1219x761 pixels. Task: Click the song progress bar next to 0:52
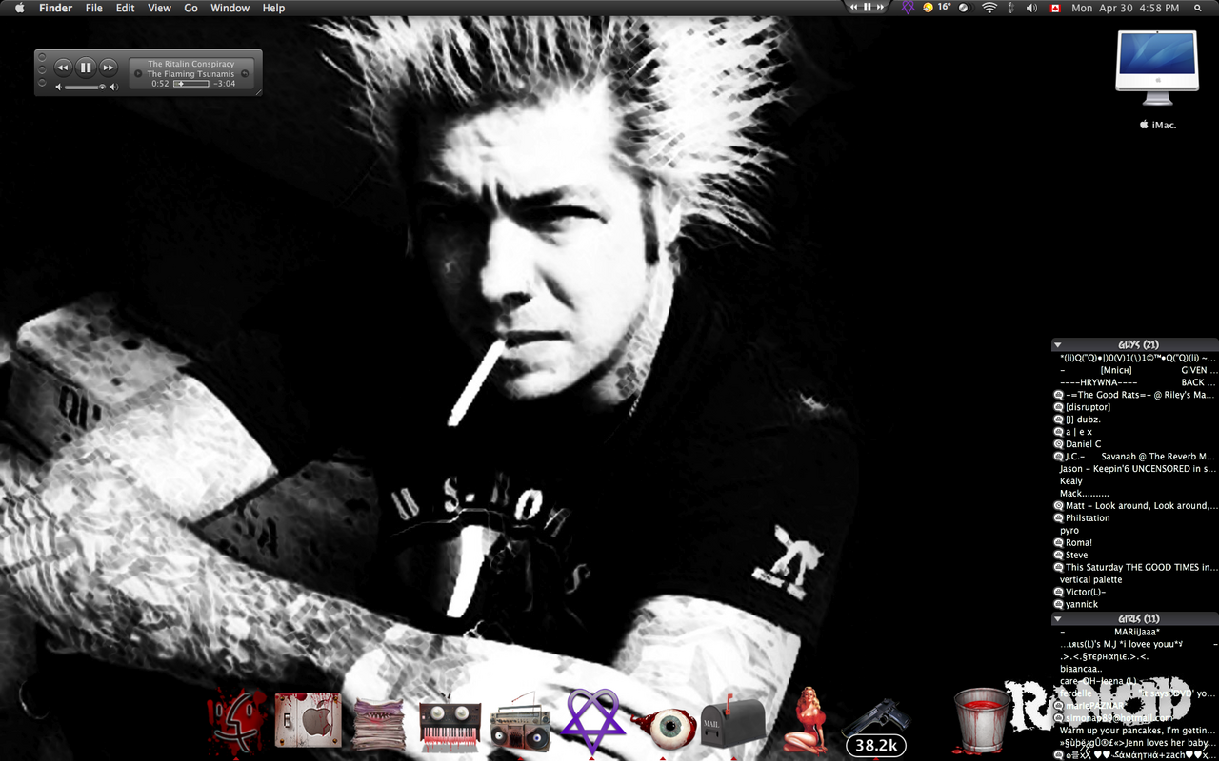(191, 84)
